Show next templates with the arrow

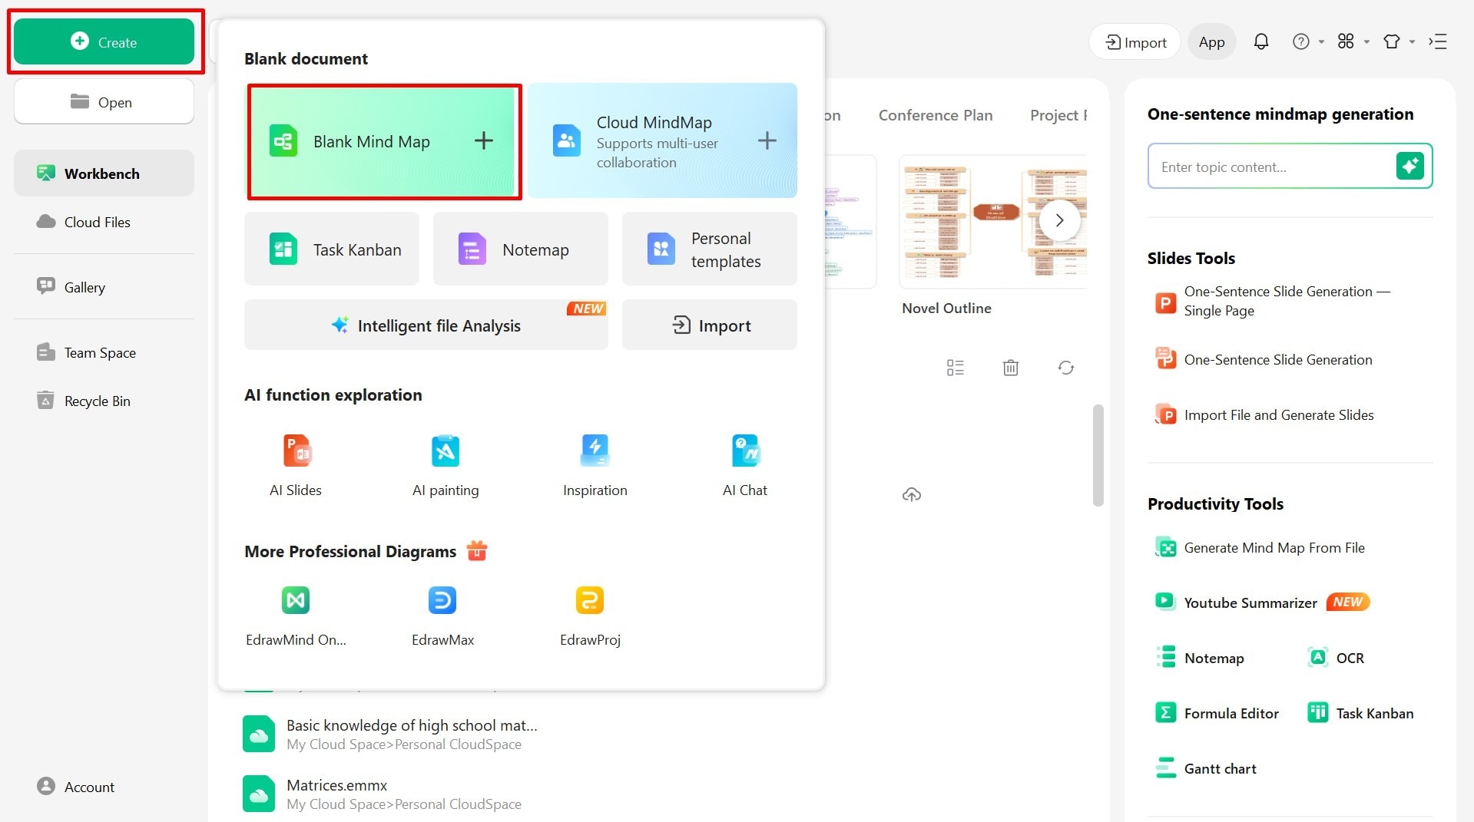tap(1059, 220)
